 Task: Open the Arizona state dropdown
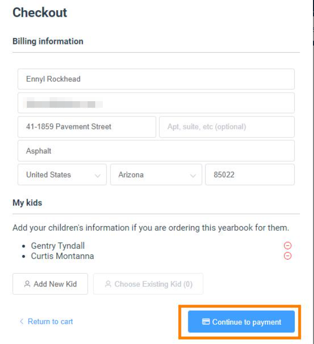tap(155, 175)
